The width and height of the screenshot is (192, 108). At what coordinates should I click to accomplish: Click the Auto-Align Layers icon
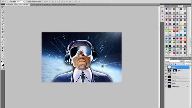[x=79, y=1]
